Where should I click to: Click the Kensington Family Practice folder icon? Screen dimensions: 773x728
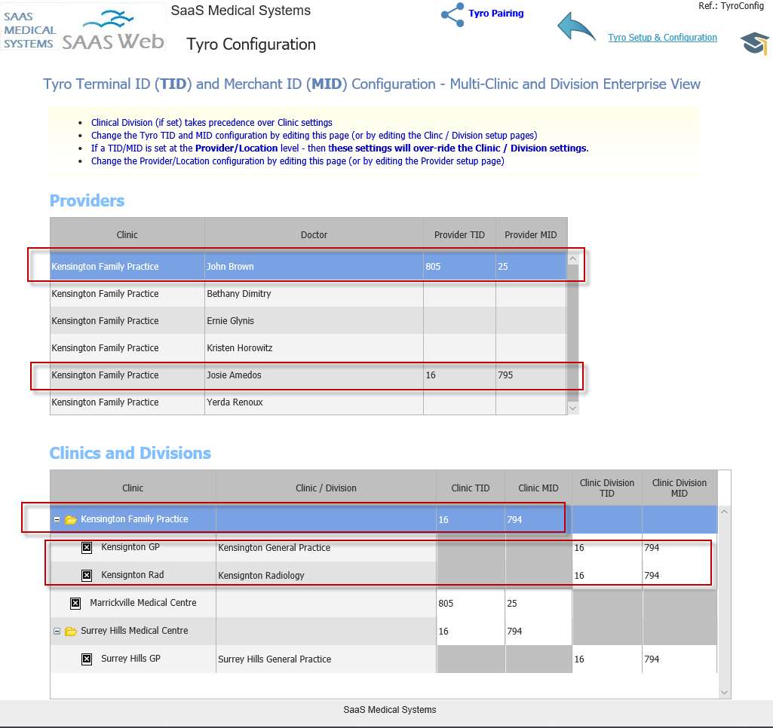coord(70,520)
